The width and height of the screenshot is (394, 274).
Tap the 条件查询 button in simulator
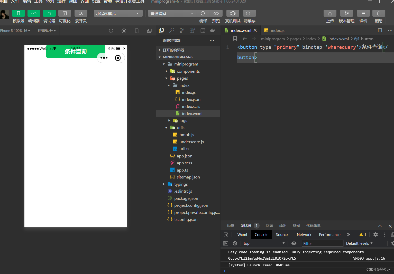coord(76,51)
